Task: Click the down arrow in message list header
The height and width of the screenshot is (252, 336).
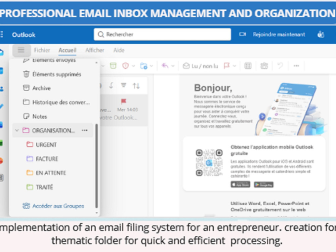Action: pos(111,86)
